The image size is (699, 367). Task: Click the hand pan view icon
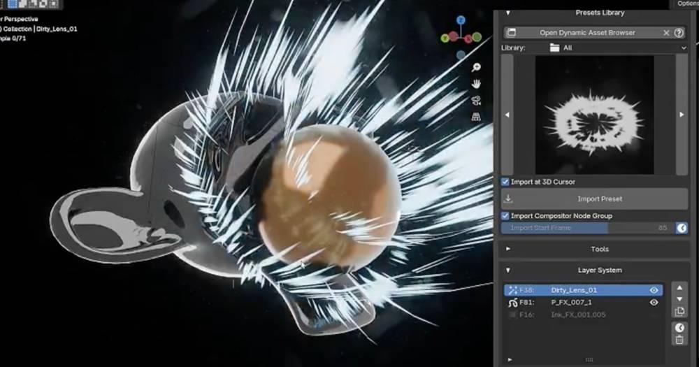pyautogui.click(x=476, y=84)
